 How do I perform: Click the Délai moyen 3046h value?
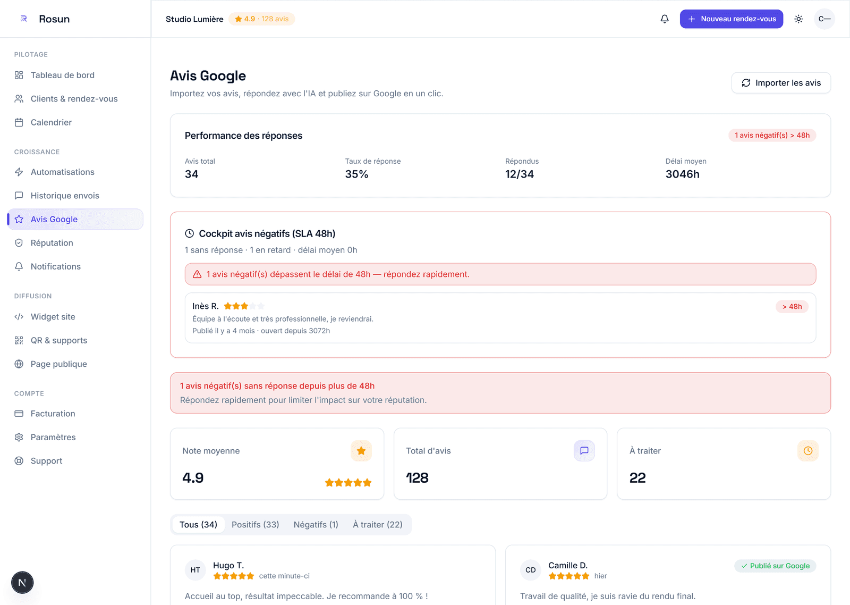point(683,174)
